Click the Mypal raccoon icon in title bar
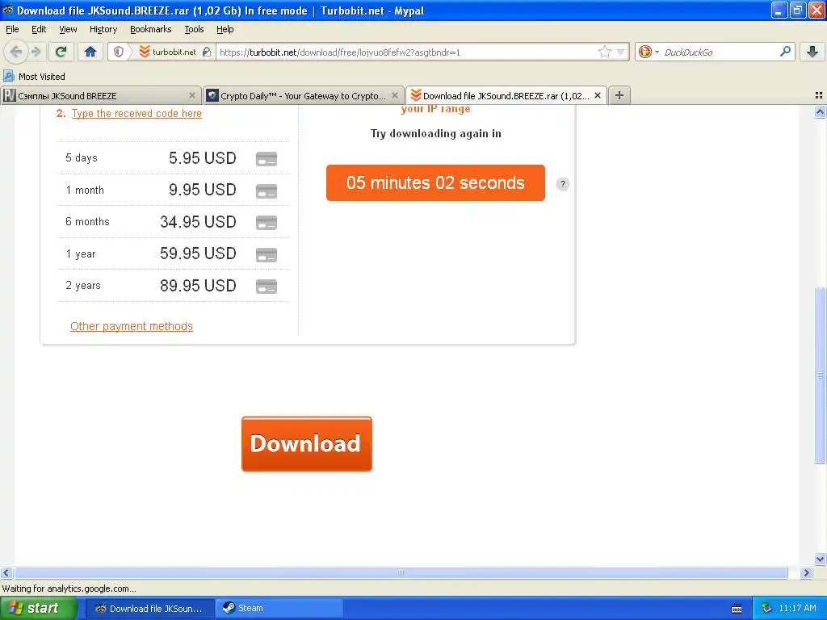Screen dimensions: 827x620 click(x=8, y=10)
